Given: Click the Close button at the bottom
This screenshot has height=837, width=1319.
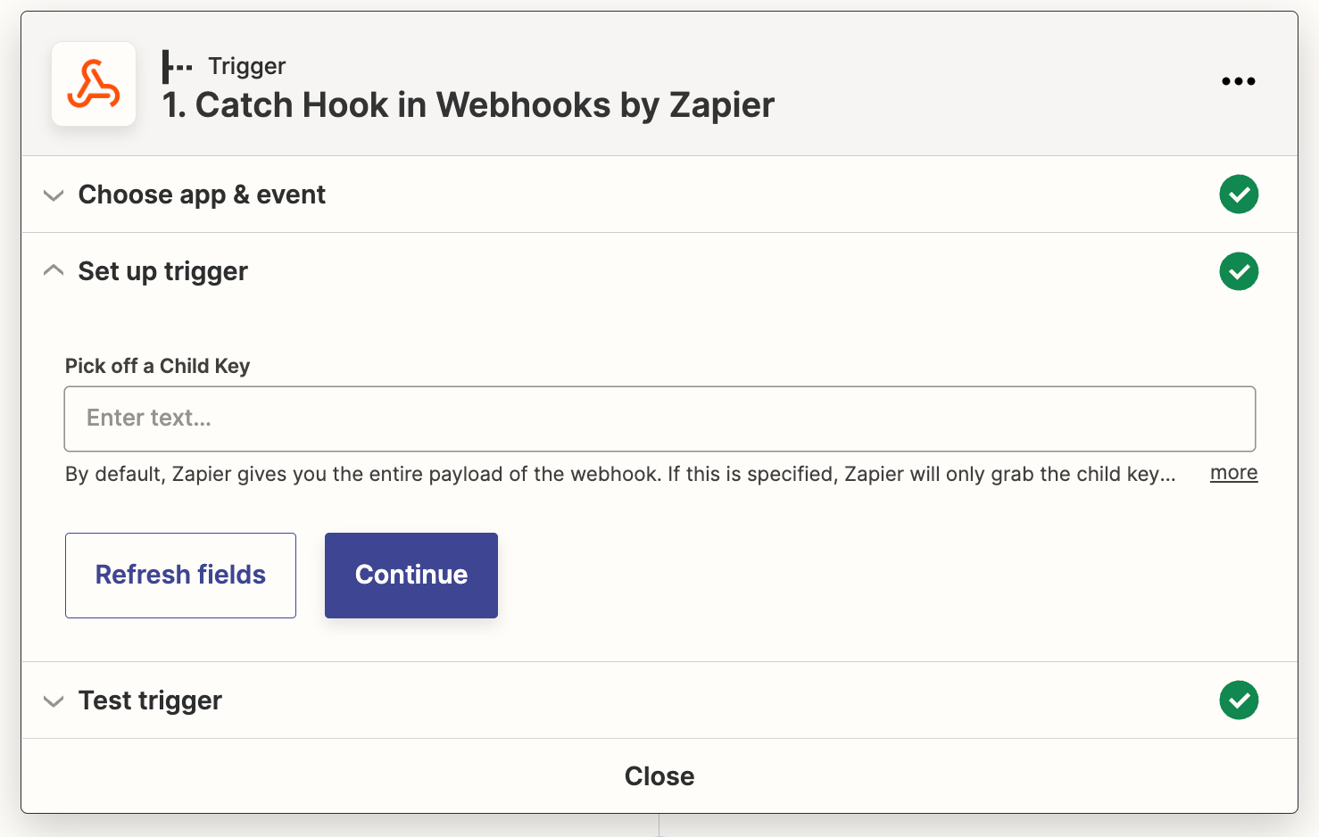Looking at the screenshot, I should tap(659, 776).
